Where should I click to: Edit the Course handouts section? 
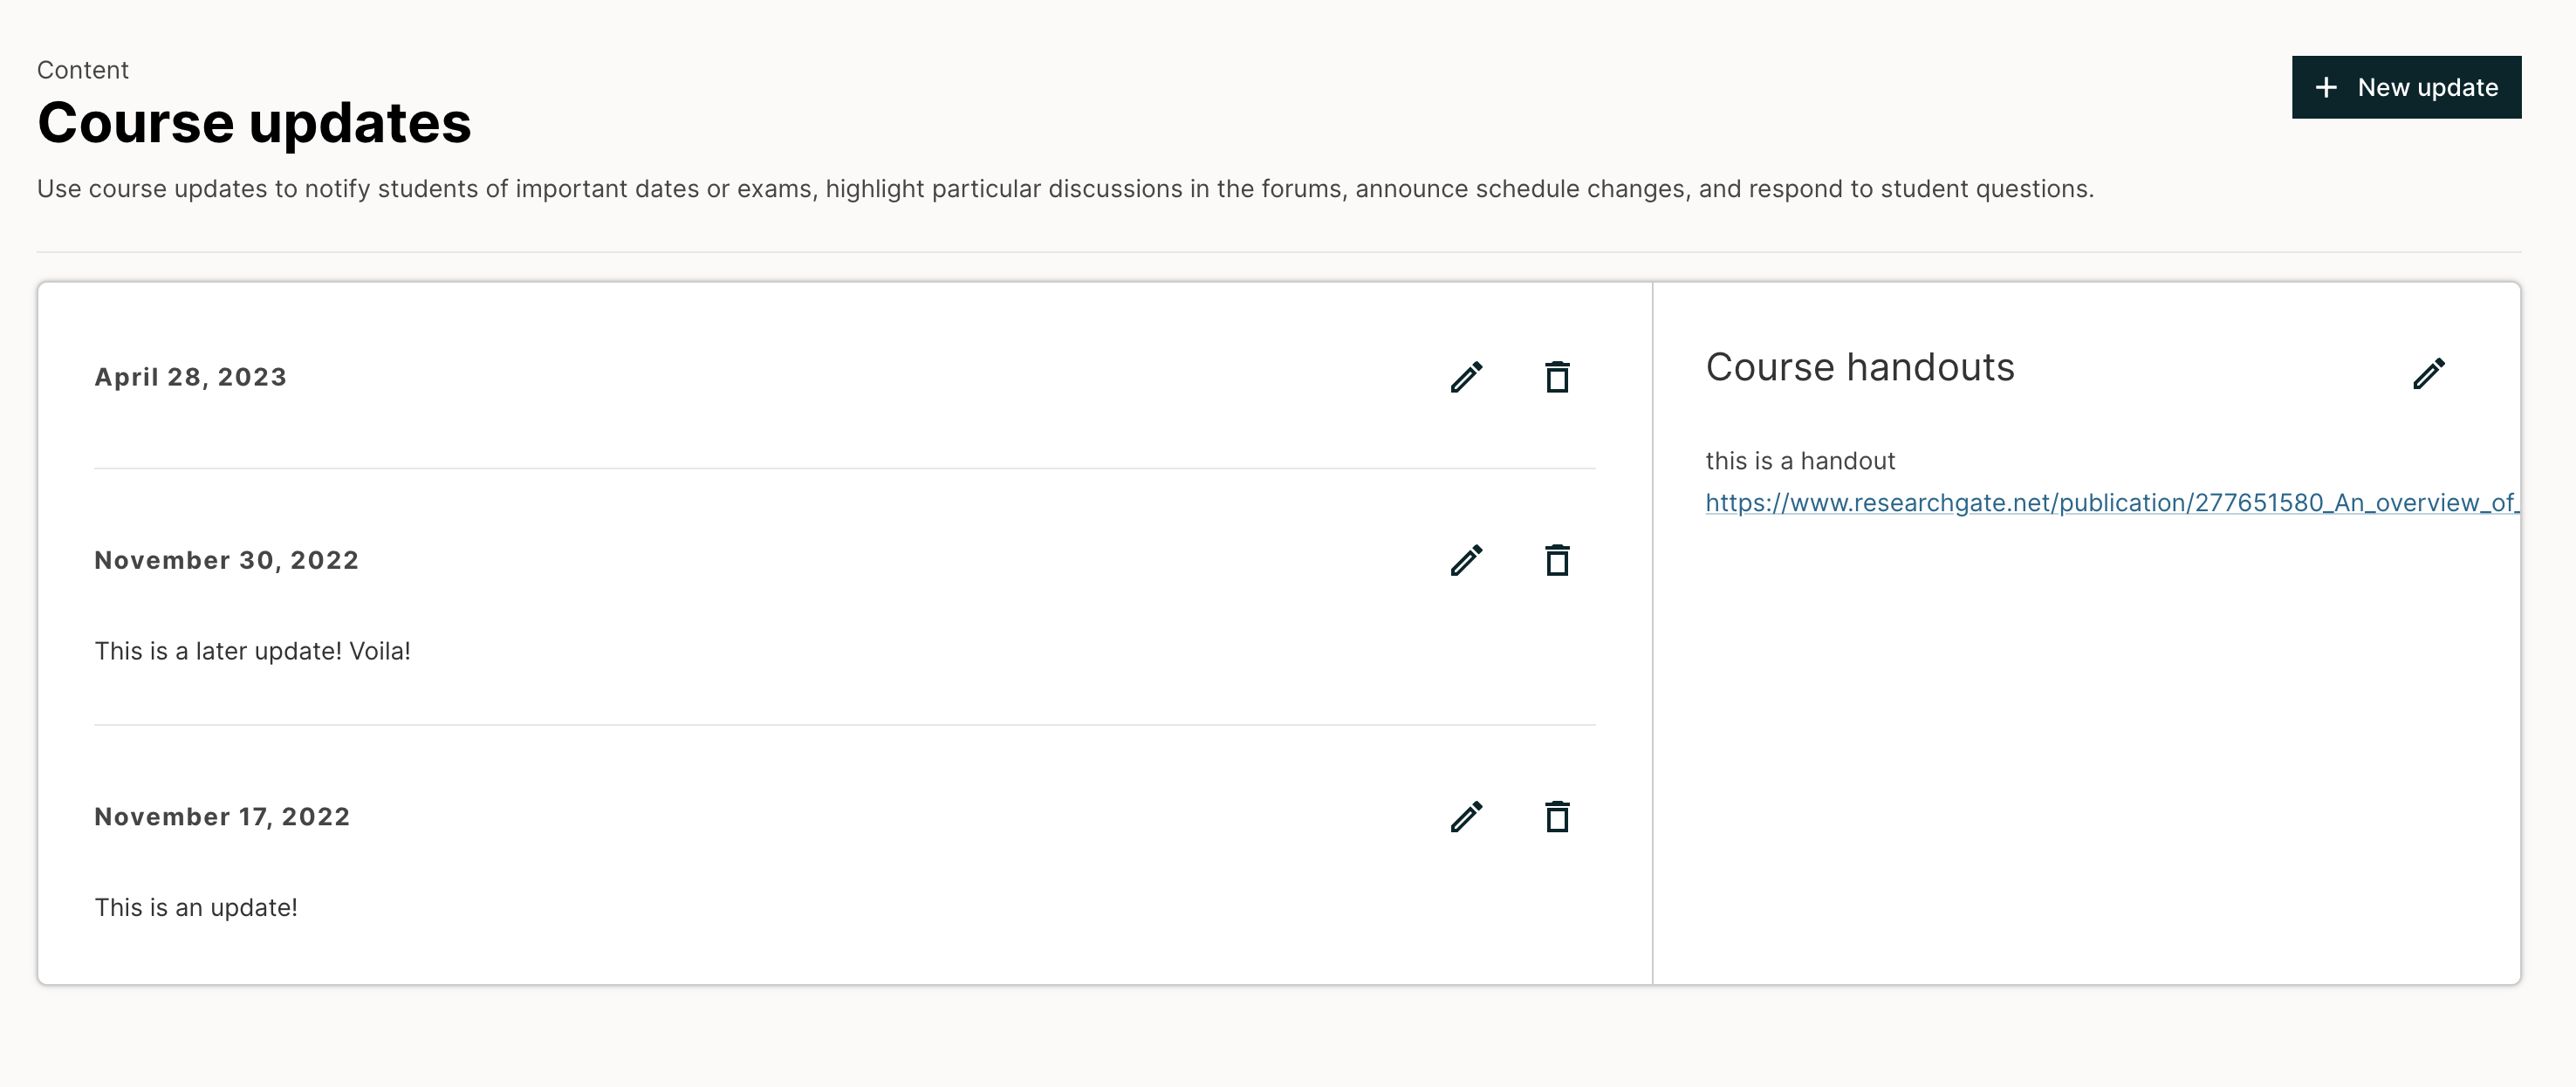(x=2430, y=374)
